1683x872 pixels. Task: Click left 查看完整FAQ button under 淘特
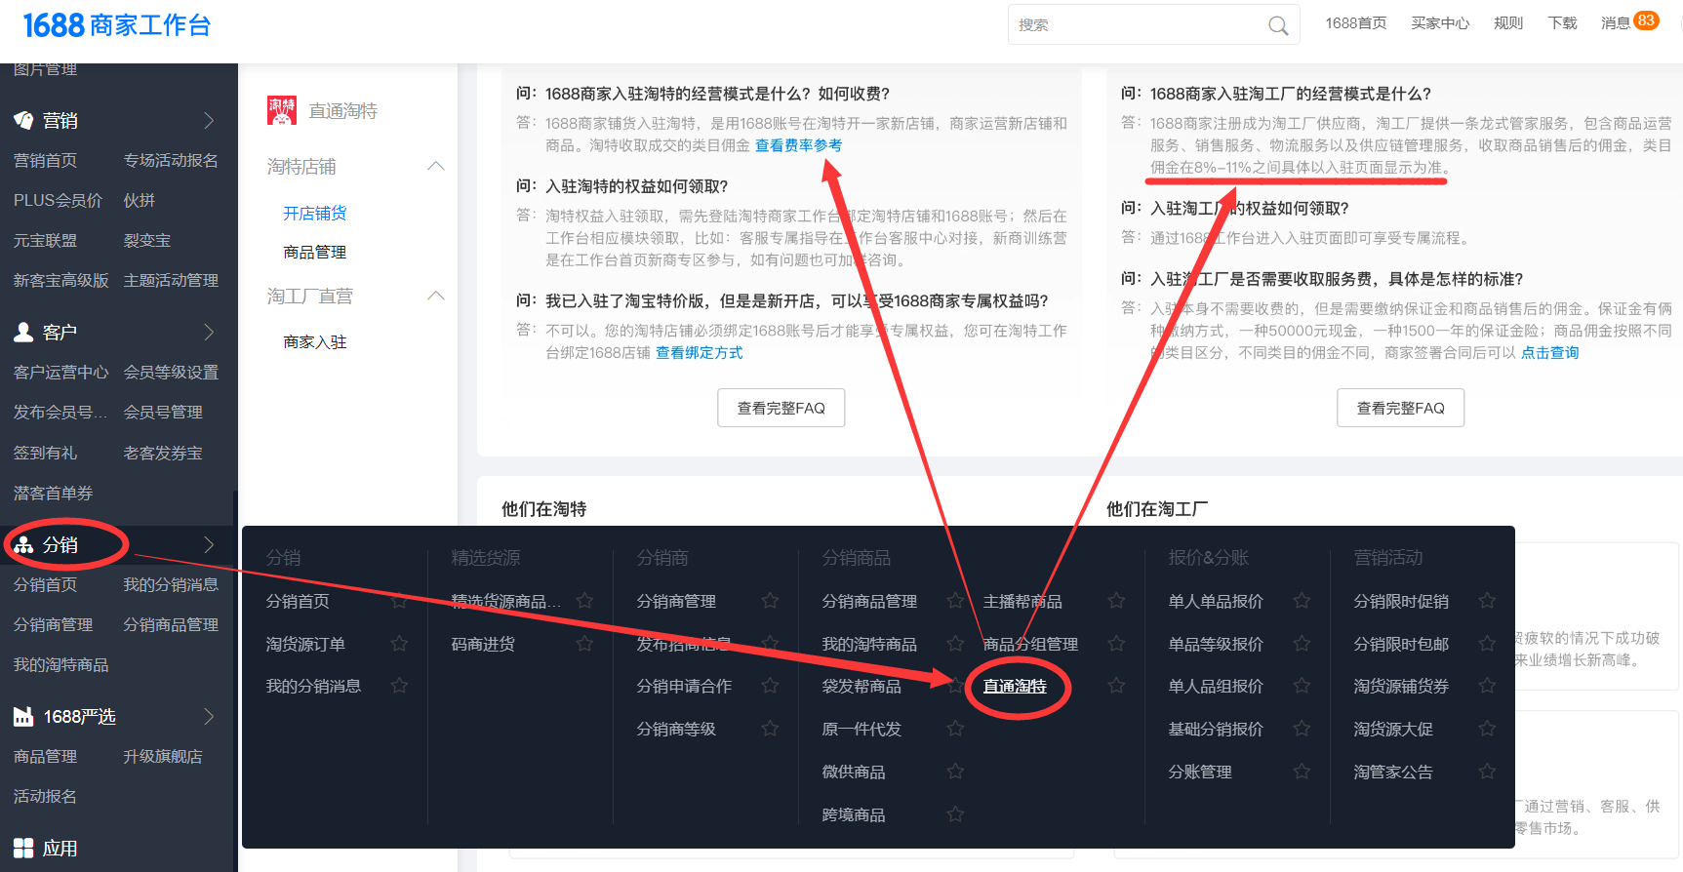pos(781,408)
